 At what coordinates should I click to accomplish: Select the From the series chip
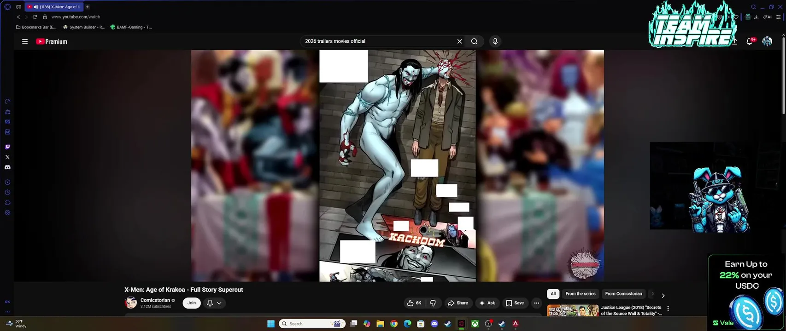(580, 294)
